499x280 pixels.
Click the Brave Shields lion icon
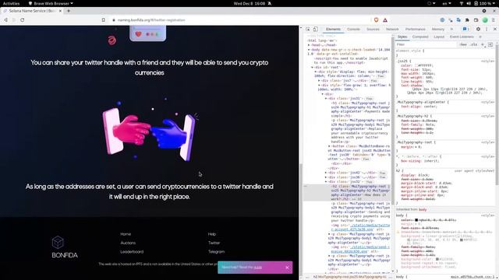click(x=376, y=20)
